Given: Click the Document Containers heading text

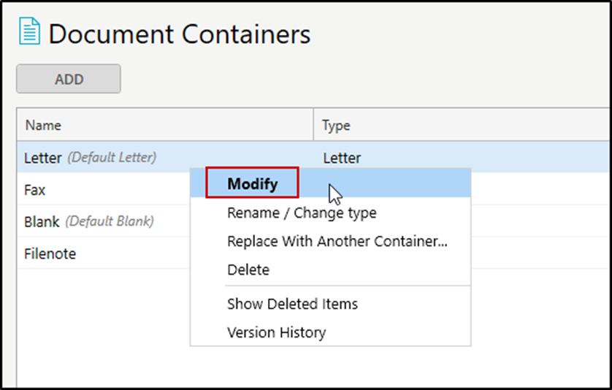Looking at the screenshot, I should click(x=180, y=34).
